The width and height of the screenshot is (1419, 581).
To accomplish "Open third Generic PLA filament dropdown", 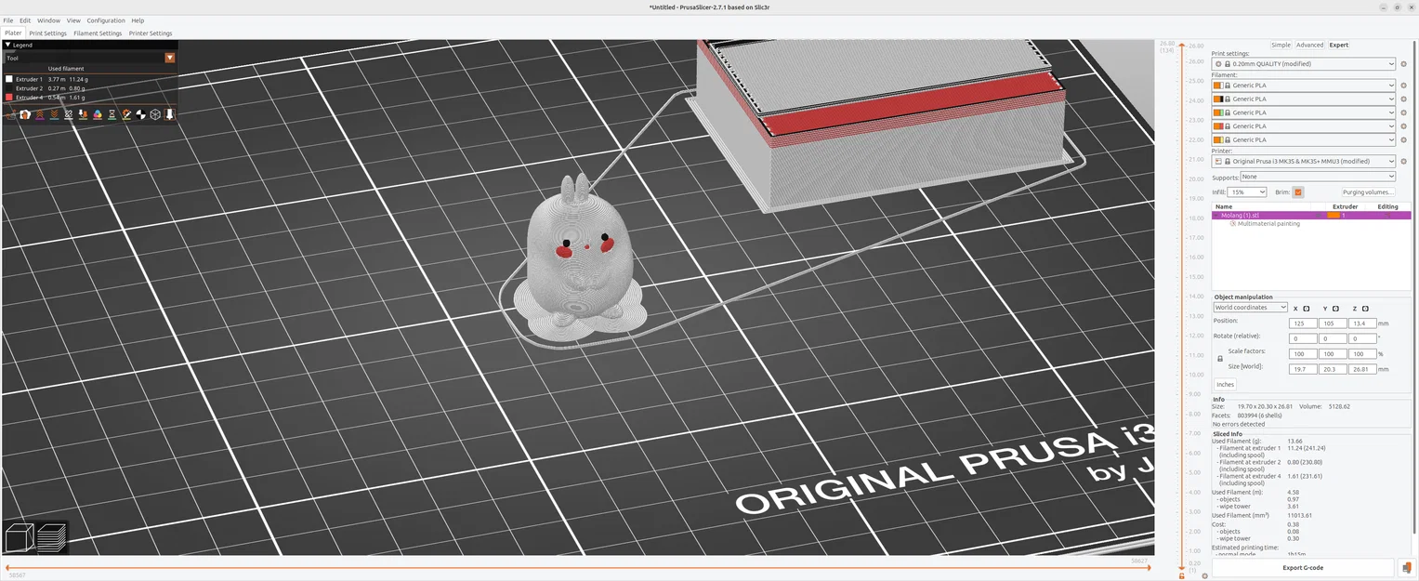I will pyautogui.click(x=1303, y=112).
